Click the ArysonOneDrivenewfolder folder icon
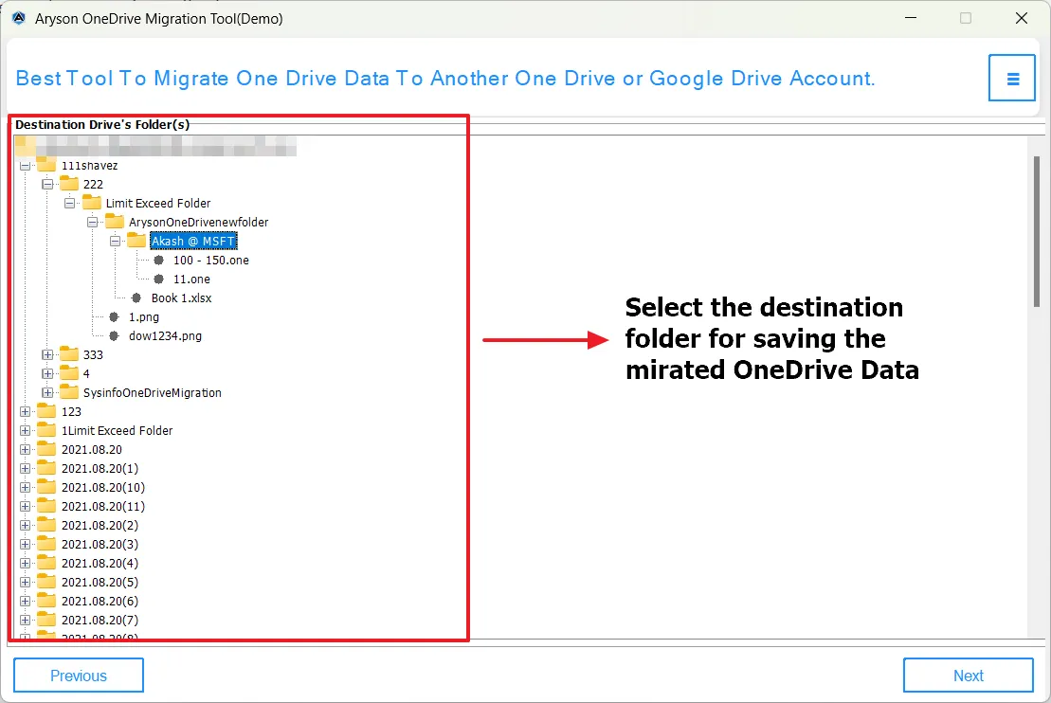1051x703 pixels. coord(115,222)
